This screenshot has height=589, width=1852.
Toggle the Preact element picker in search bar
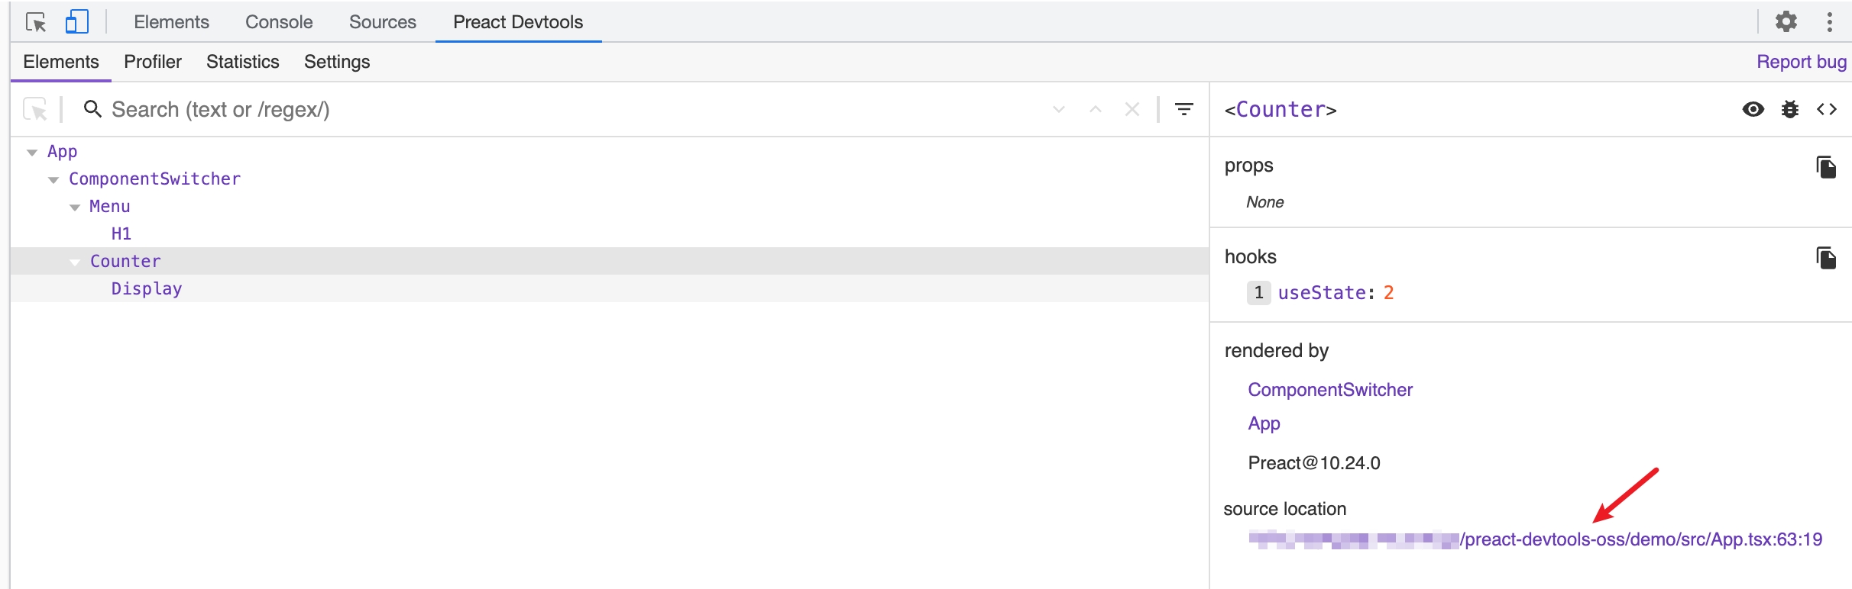[x=35, y=109]
